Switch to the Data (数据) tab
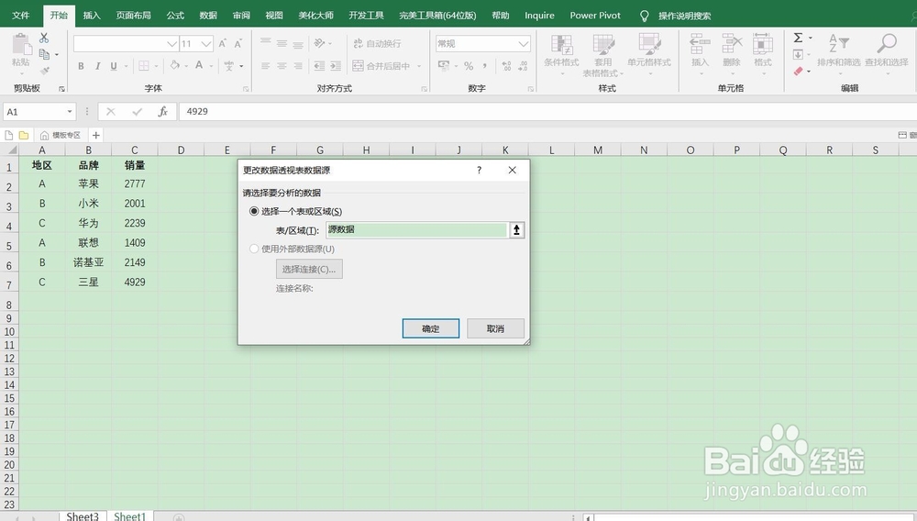The image size is (917, 521). point(207,16)
